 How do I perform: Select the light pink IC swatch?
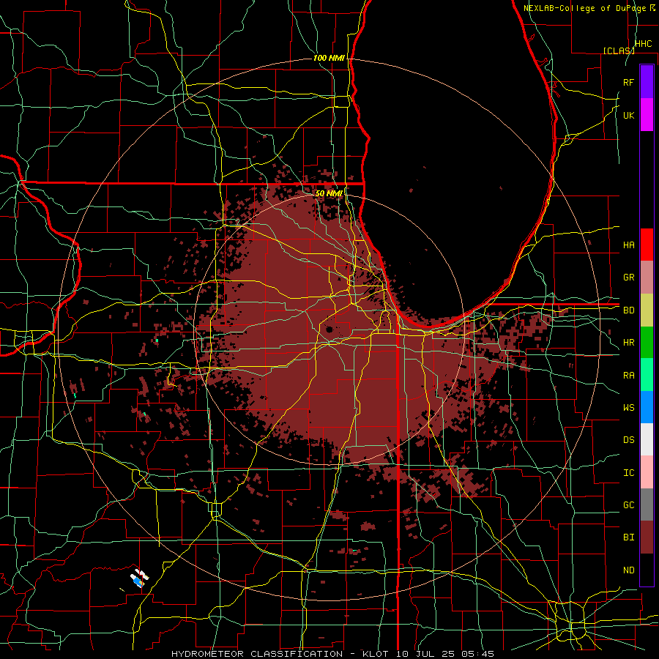point(647,472)
